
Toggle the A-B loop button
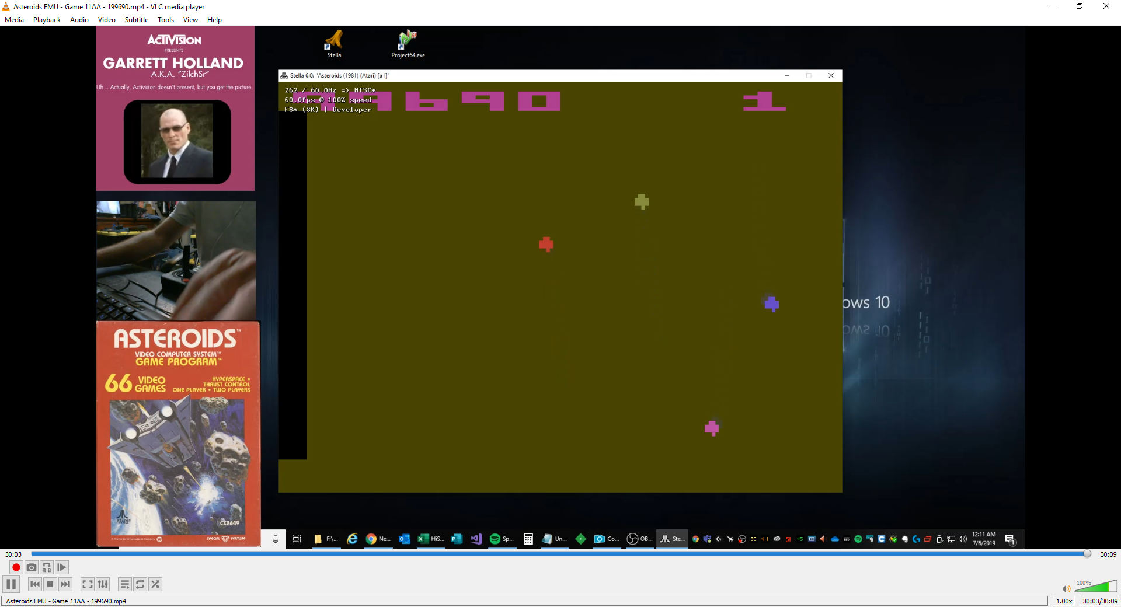[x=47, y=567]
